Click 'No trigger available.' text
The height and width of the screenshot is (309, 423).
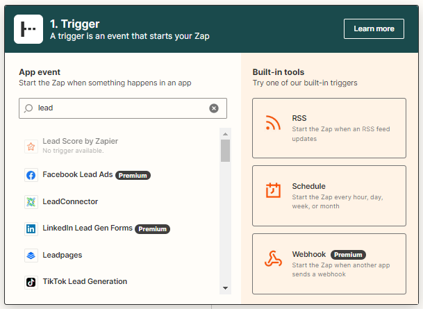73,151
